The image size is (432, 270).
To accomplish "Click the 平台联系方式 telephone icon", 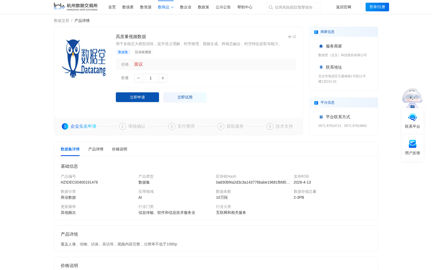I will [x=321, y=117].
